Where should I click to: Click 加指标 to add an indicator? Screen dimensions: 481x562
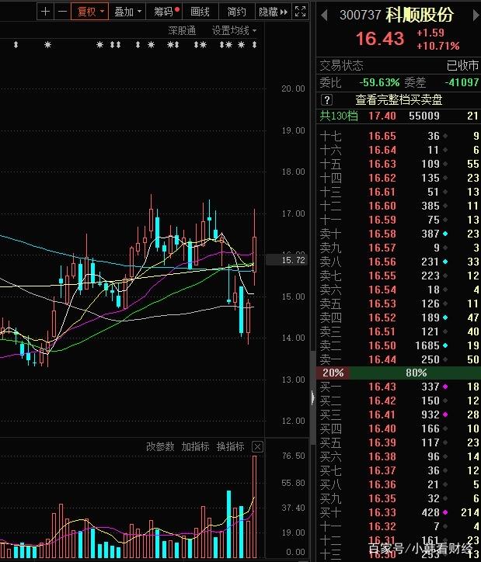point(195,446)
